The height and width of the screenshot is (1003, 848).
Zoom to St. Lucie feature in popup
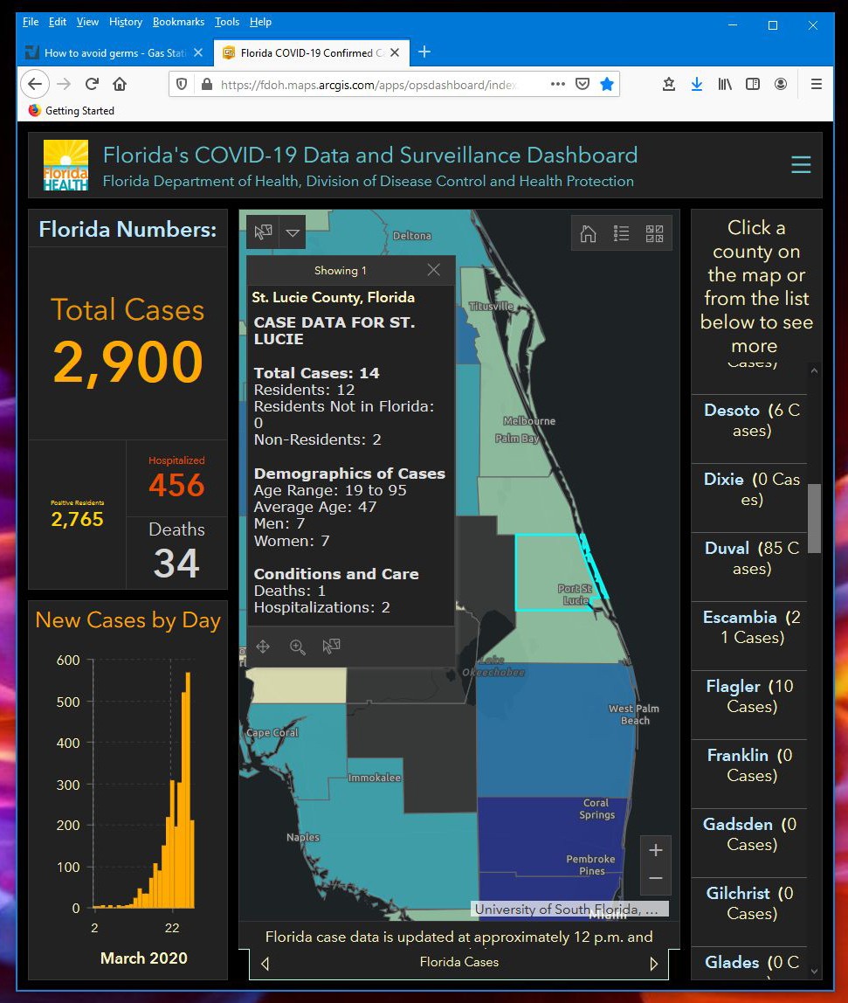pyautogui.click(x=298, y=647)
